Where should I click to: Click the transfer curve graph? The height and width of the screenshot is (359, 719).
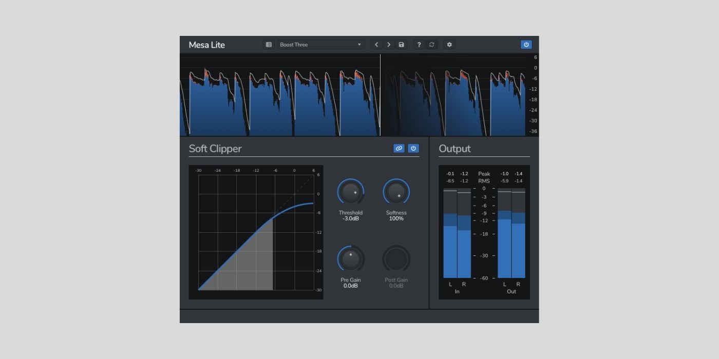coord(256,232)
